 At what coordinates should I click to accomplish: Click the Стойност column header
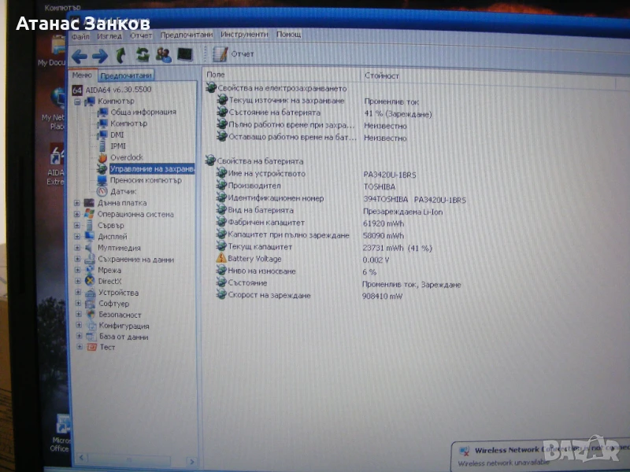coord(381,76)
